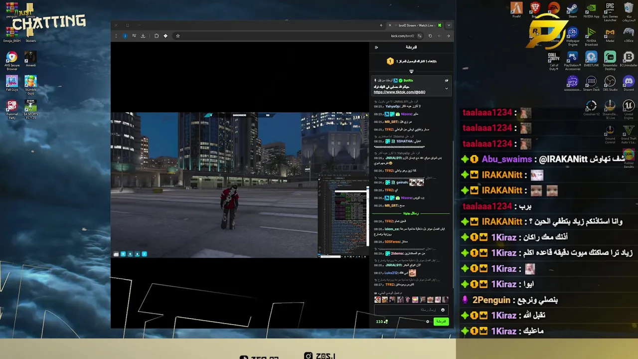The width and height of the screenshot is (638, 359).
Task: Reload the kick.com page
Action: tap(430, 36)
